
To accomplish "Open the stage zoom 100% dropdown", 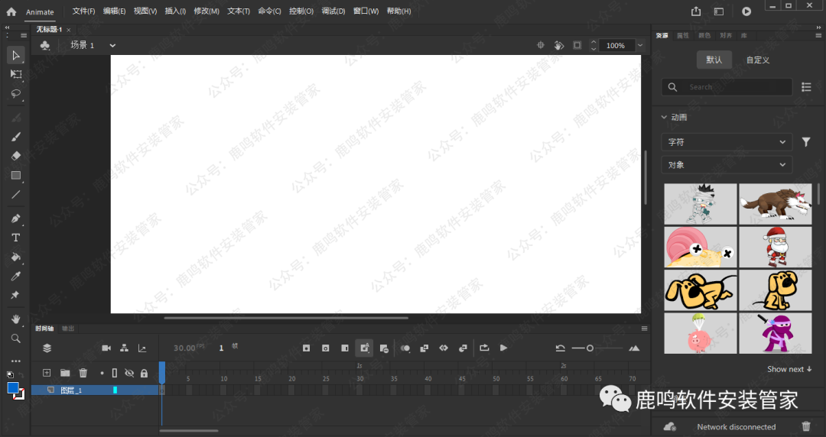I will pos(639,46).
